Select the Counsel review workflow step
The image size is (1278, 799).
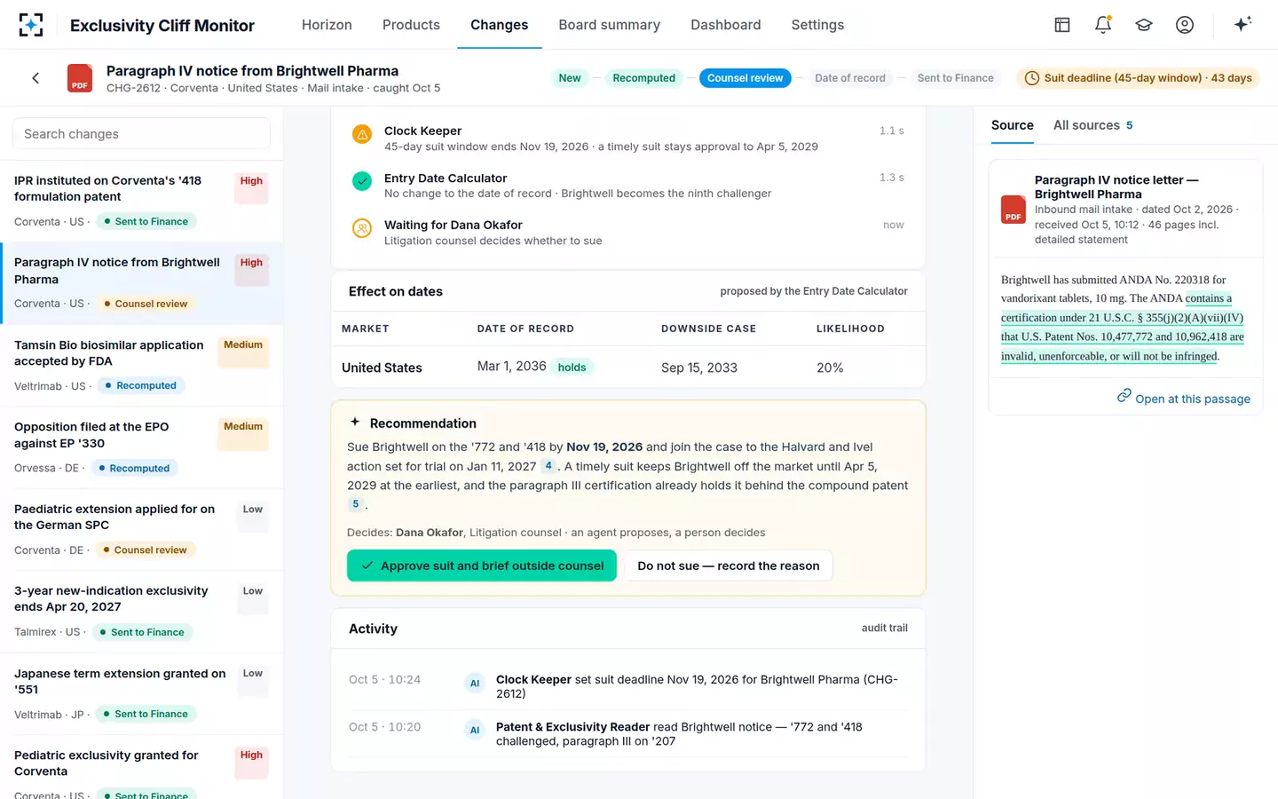(x=745, y=78)
